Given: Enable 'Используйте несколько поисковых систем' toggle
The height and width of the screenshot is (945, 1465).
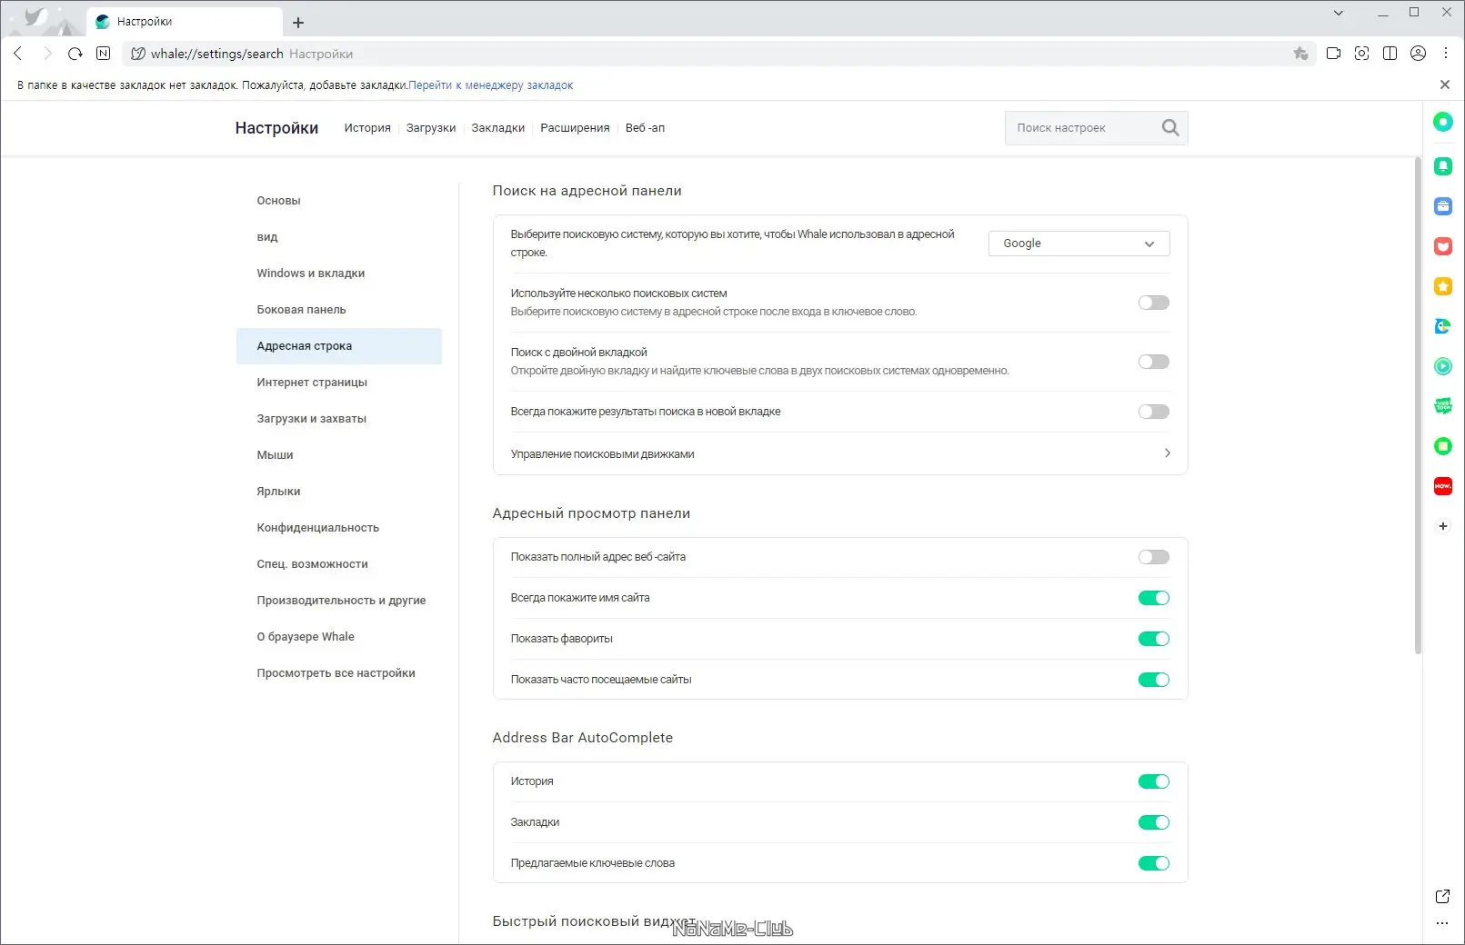Looking at the screenshot, I should click(1153, 303).
